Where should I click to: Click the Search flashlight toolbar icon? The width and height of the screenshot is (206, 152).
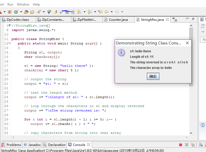click(x=39, y=12)
